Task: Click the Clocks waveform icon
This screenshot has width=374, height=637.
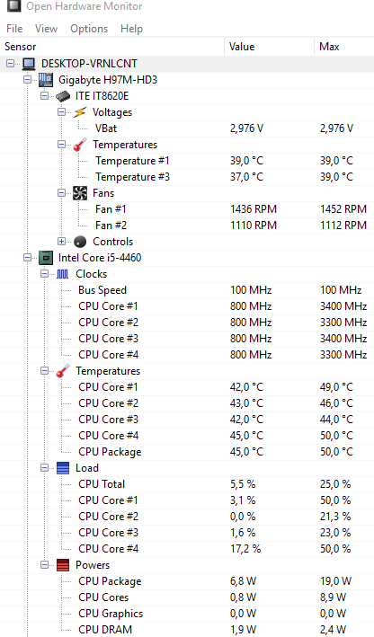Action: point(63,274)
